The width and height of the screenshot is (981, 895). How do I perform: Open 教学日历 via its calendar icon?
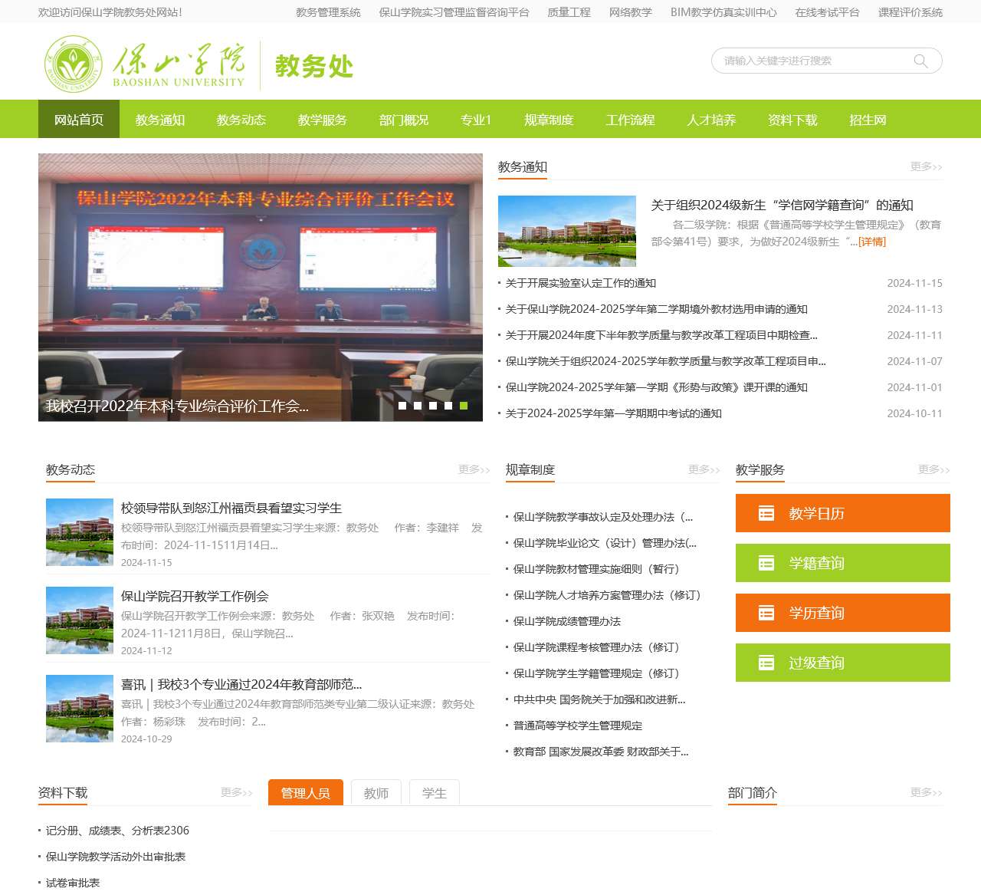click(x=766, y=512)
